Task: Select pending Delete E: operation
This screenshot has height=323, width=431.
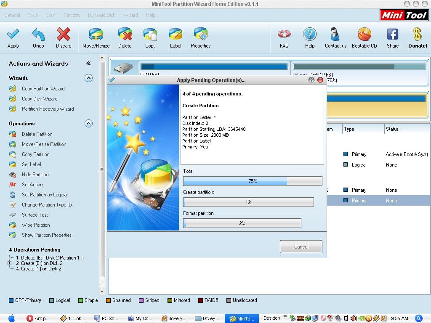Action: tap(50, 258)
